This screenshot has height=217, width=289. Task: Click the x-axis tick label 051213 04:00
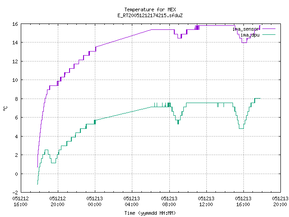[132, 202]
